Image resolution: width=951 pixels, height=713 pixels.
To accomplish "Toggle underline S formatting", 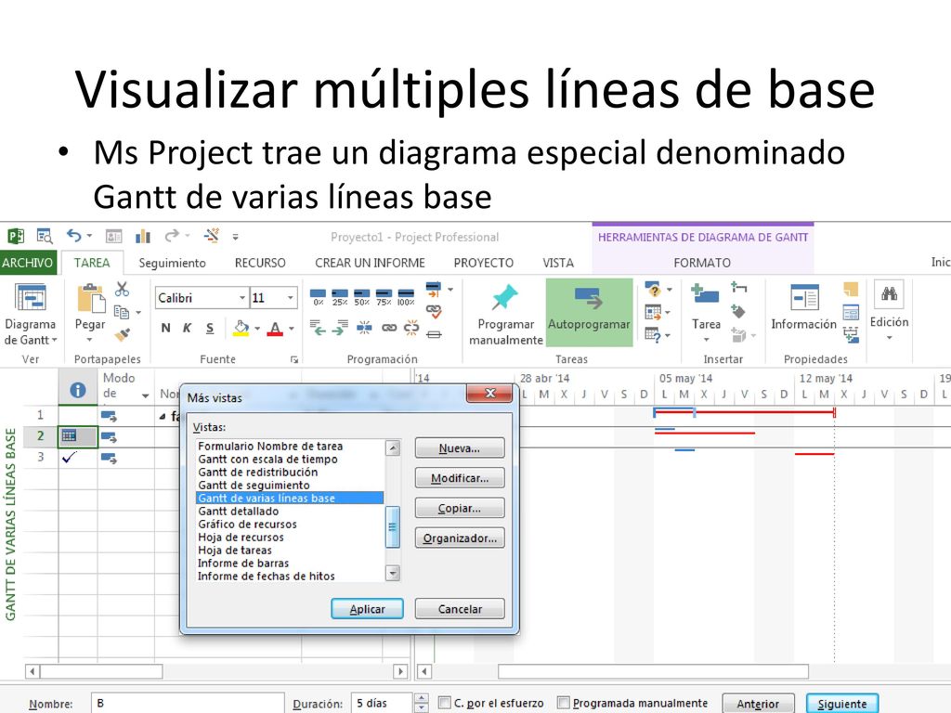I will pos(210,328).
